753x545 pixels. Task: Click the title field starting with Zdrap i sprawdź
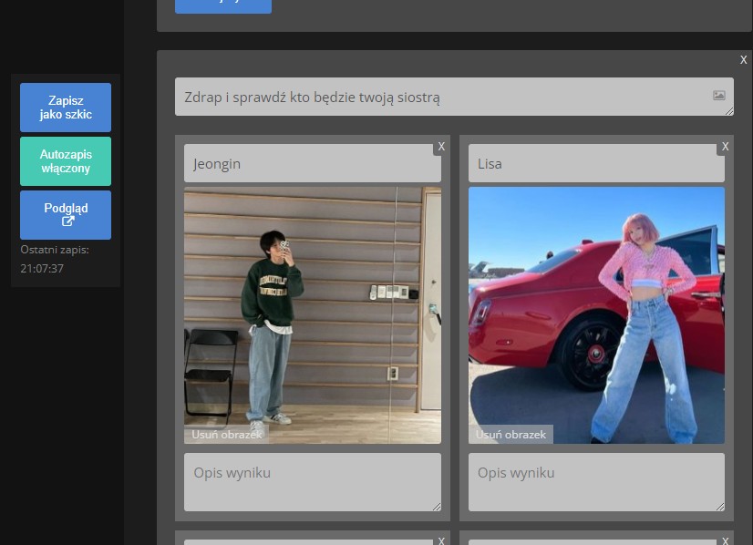click(438, 97)
